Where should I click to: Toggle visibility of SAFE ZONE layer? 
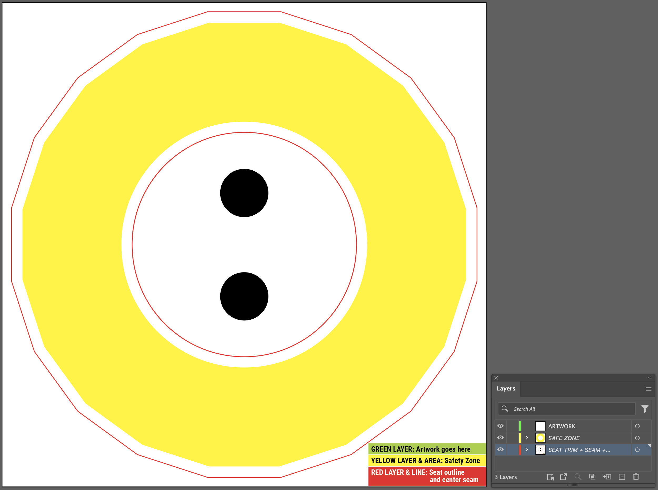[500, 438]
